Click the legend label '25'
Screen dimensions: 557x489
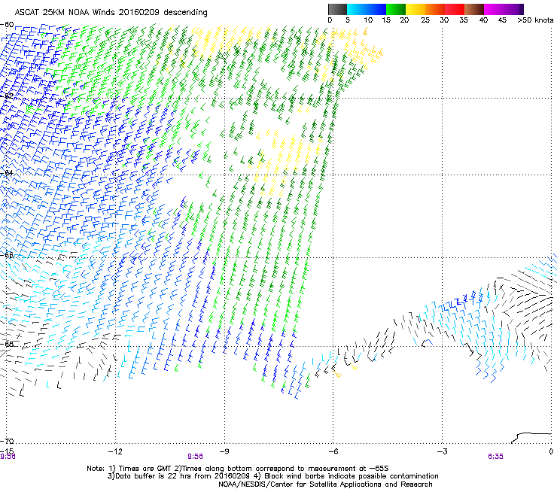[x=425, y=20]
